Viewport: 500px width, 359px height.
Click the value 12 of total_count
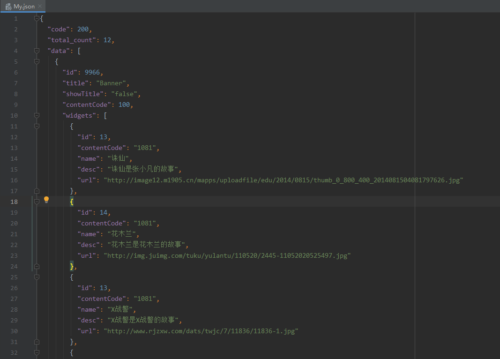click(x=107, y=40)
